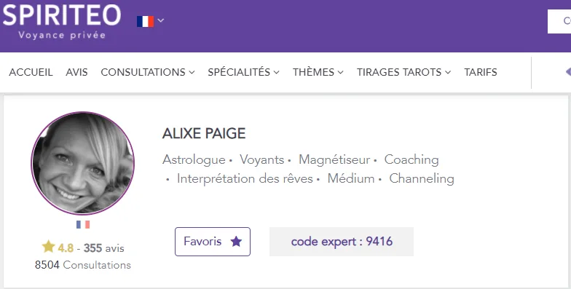The width and height of the screenshot is (571, 289).
Task: Click the small French flag under photo
Action: pos(83,224)
